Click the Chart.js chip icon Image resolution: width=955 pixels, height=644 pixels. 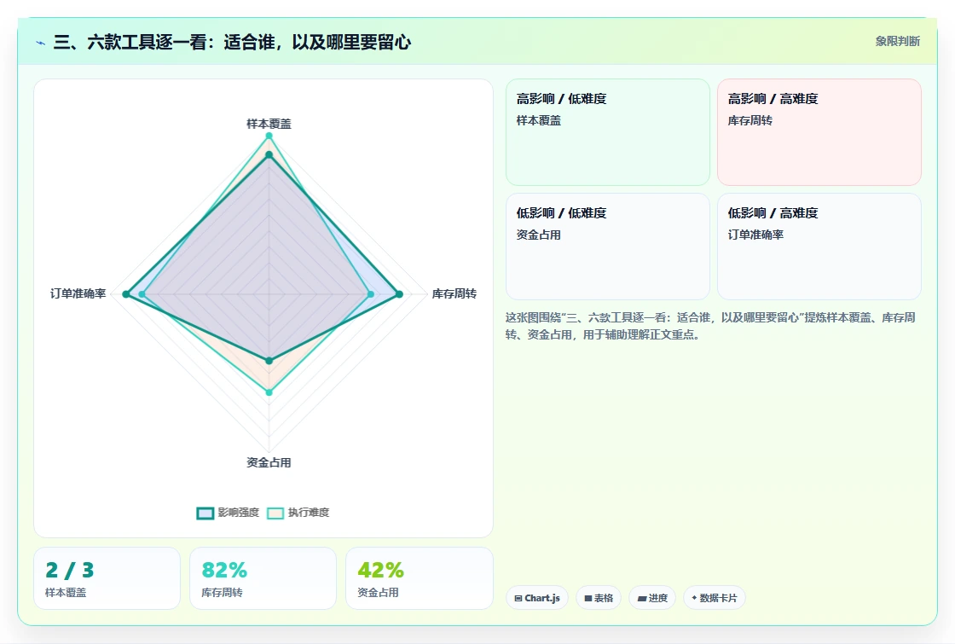point(518,598)
